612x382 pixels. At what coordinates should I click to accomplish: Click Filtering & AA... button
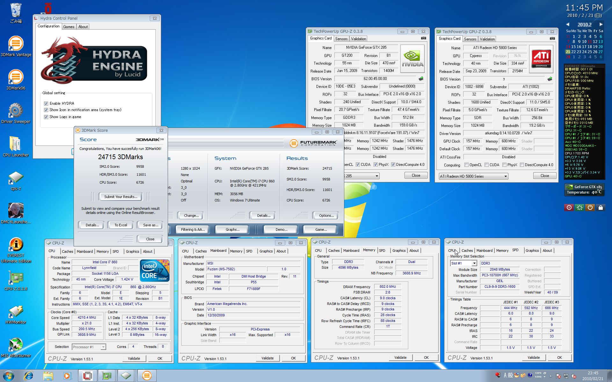tap(193, 230)
